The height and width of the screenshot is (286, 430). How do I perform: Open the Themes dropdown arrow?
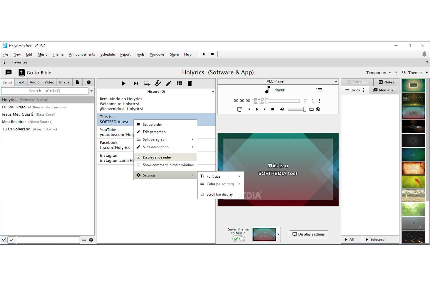point(427,73)
